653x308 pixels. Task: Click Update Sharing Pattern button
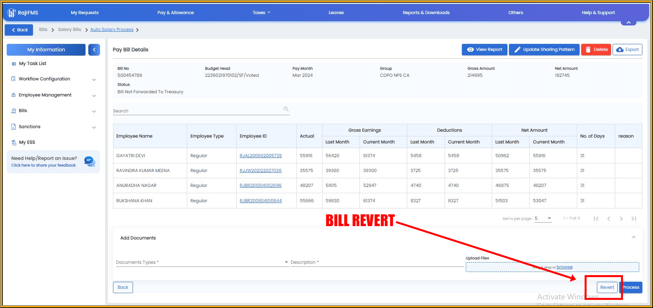click(544, 49)
